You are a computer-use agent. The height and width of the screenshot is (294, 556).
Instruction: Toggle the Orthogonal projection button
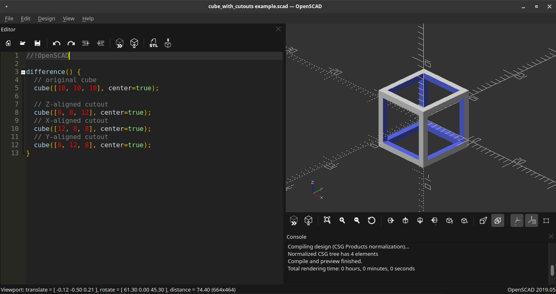pos(497,220)
